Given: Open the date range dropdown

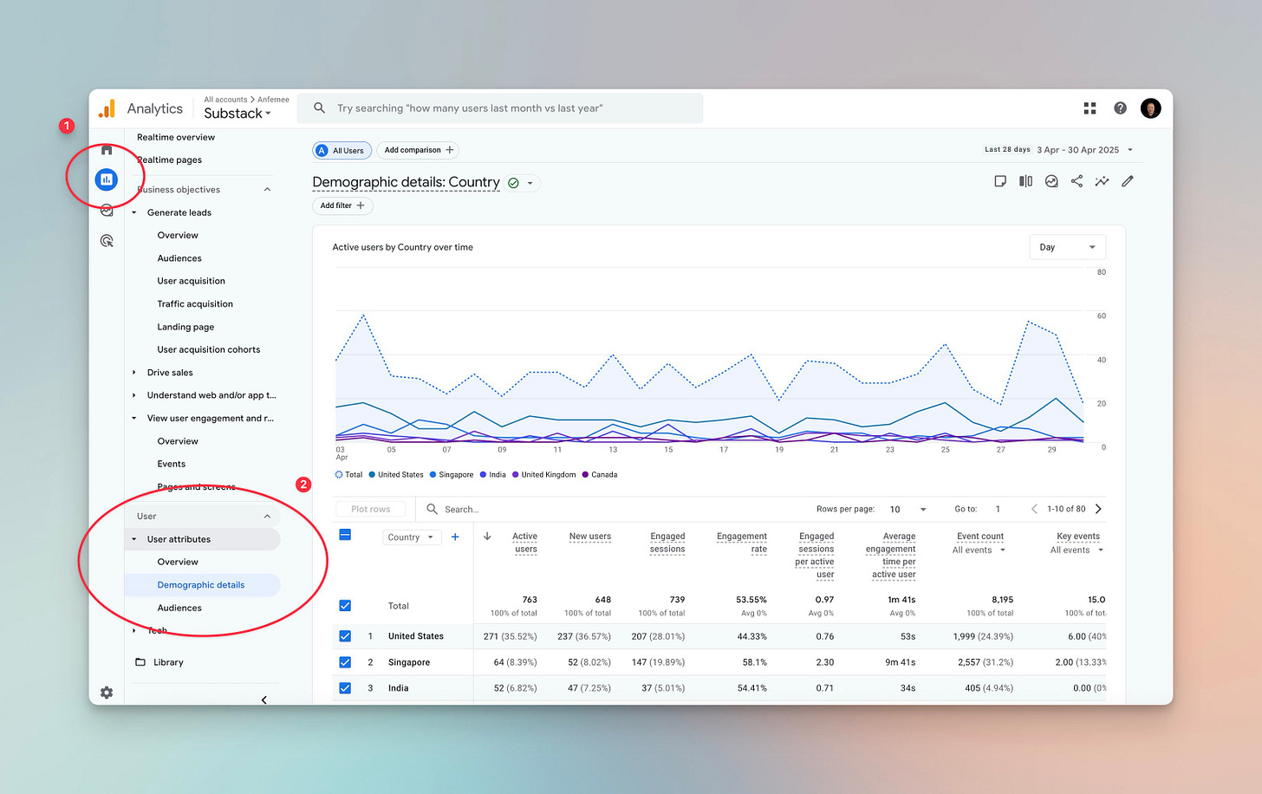Looking at the screenshot, I should (1058, 150).
